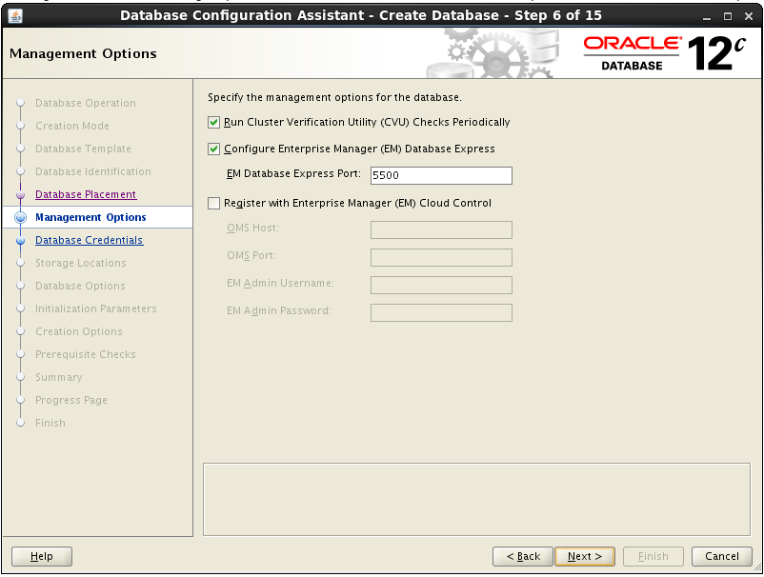Click the Java icon in the title bar

click(15, 16)
